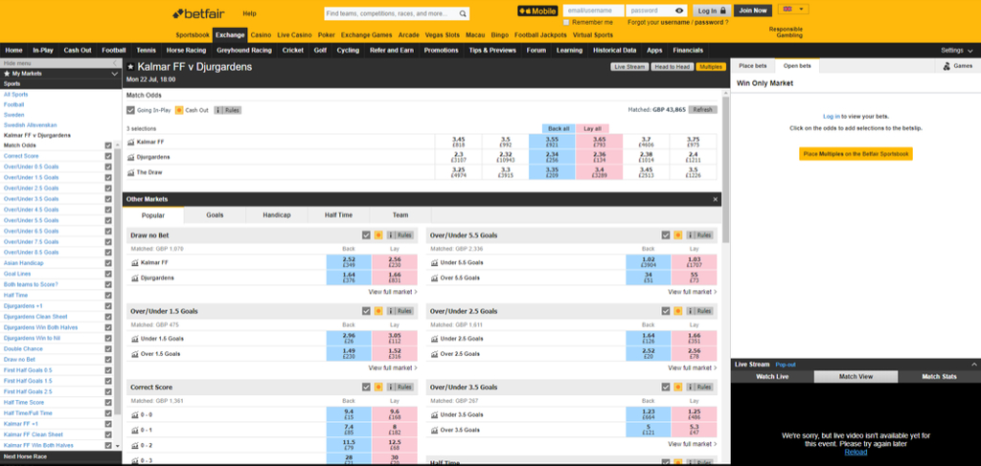Toggle Going In-Play checkbox
The height and width of the screenshot is (466, 981).
coord(130,110)
